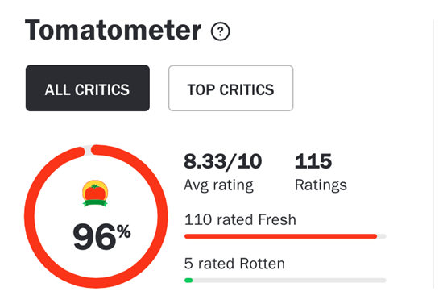Select the ALL CRITICS tab
The height and width of the screenshot is (308, 443).
88,88
